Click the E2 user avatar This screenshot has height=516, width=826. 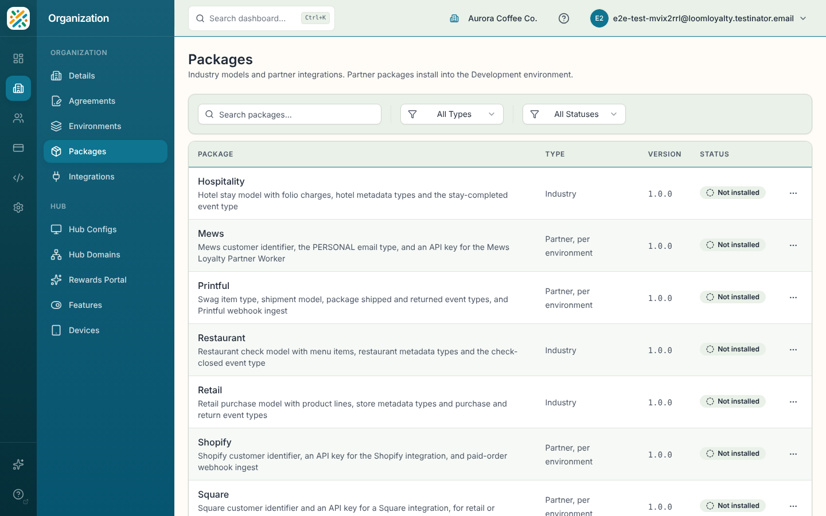point(599,18)
